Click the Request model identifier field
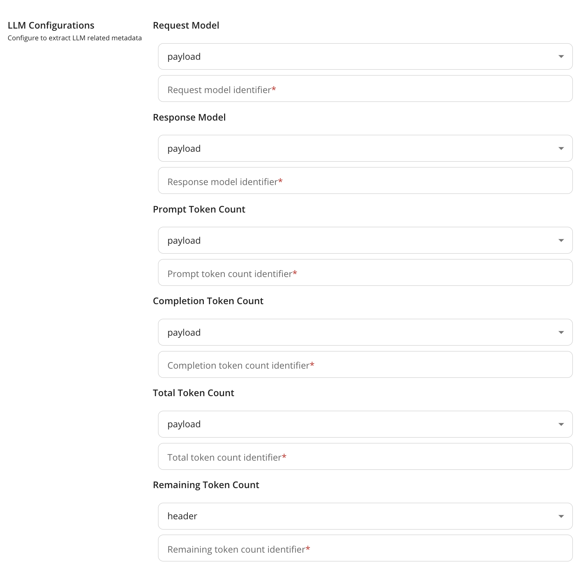 tap(365, 89)
